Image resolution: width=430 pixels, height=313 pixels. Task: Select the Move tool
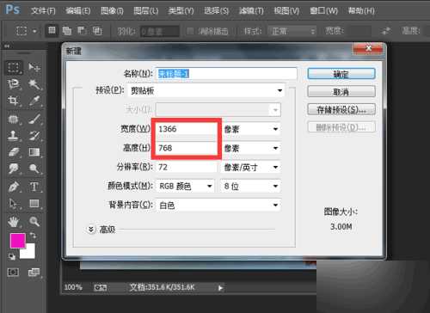(x=34, y=68)
